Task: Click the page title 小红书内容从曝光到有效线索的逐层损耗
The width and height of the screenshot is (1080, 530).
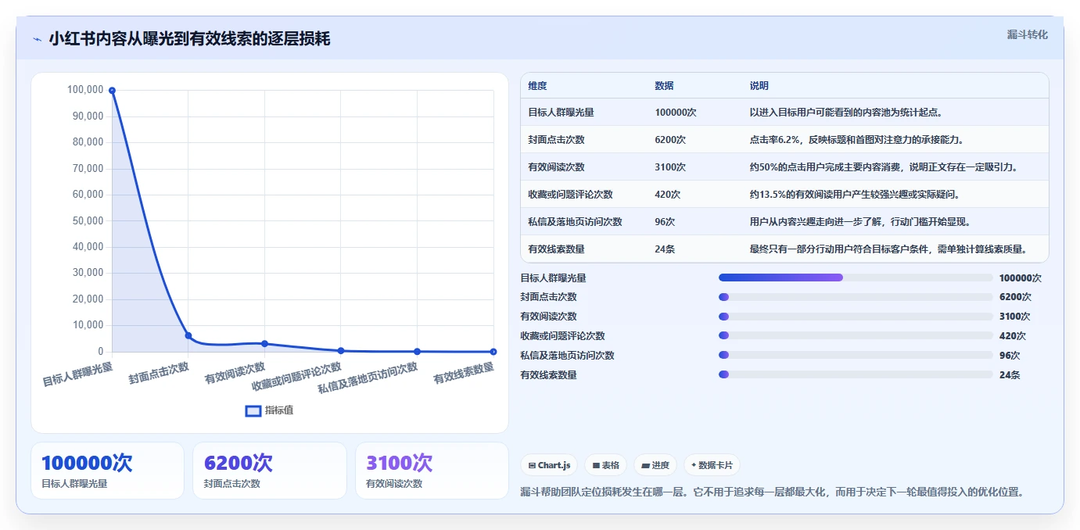Action: [x=189, y=38]
